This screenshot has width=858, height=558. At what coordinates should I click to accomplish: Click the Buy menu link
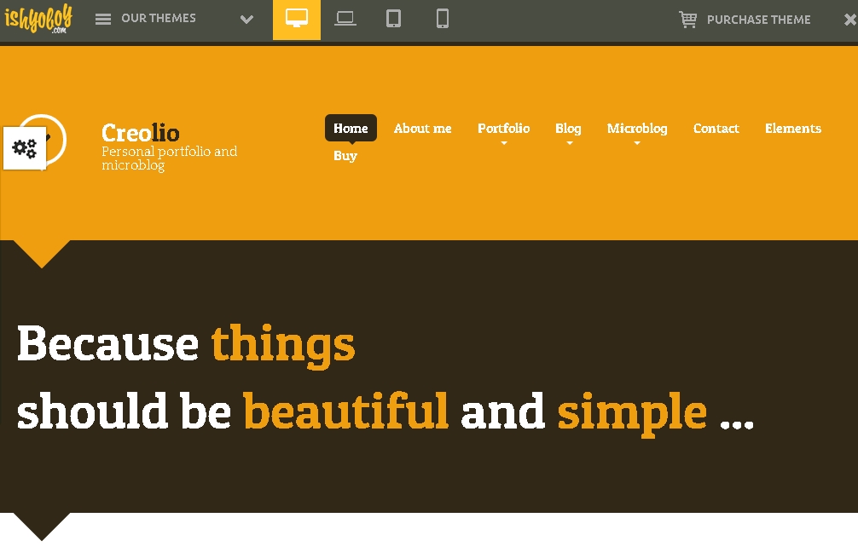click(x=345, y=156)
